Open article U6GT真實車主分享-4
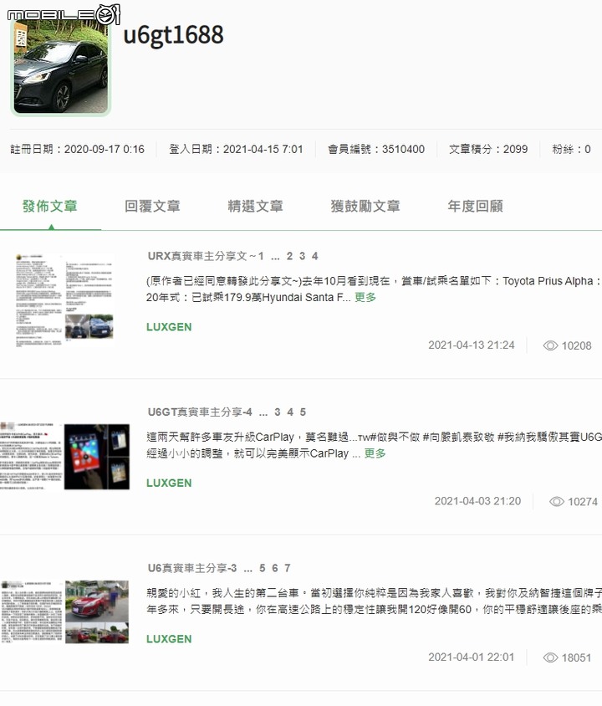Viewport: 602px width, 706px height. point(200,412)
